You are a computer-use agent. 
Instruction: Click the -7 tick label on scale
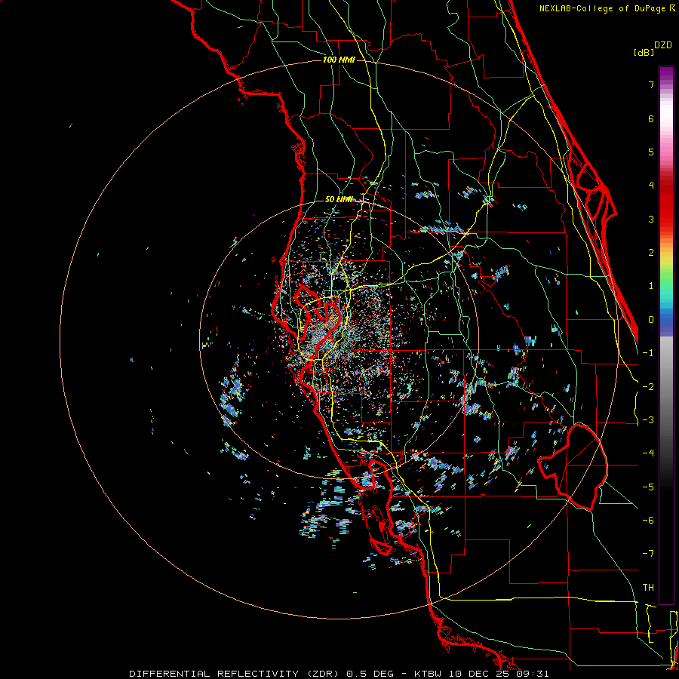[648, 554]
